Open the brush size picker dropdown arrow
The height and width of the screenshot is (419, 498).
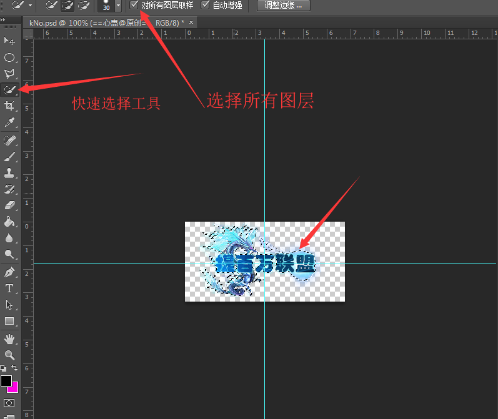118,6
